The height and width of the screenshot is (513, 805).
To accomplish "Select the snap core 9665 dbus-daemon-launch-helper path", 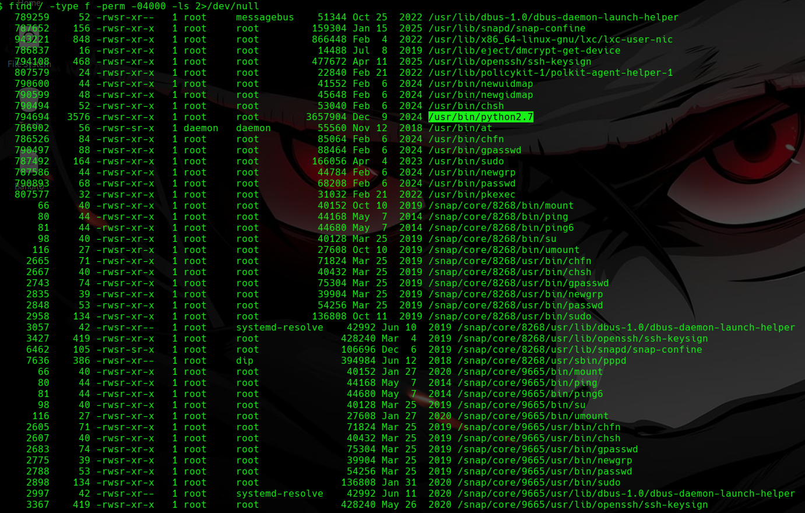I will [x=627, y=494].
